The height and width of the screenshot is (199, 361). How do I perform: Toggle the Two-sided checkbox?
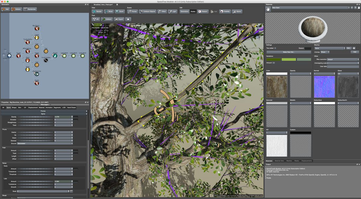click(x=275, y=48)
